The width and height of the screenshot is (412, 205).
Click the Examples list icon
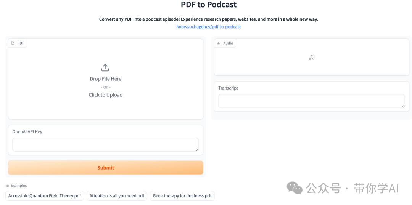click(7, 185)
